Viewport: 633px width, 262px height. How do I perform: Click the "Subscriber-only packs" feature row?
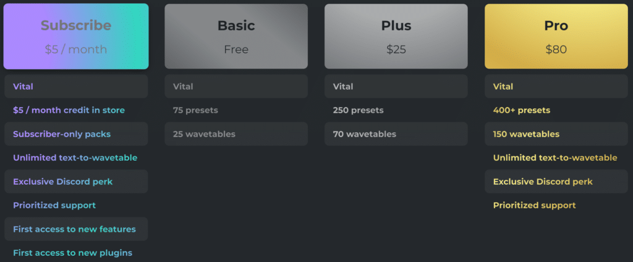(x=76, y=134)
